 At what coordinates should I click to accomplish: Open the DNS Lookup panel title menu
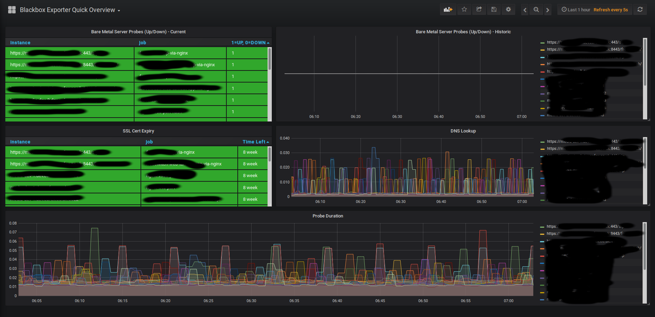[x=463, y=131]
